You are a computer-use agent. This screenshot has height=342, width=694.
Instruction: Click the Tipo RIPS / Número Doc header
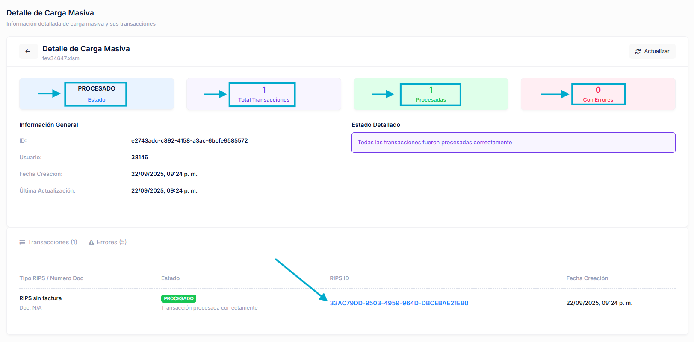click(x=51, y=278)
